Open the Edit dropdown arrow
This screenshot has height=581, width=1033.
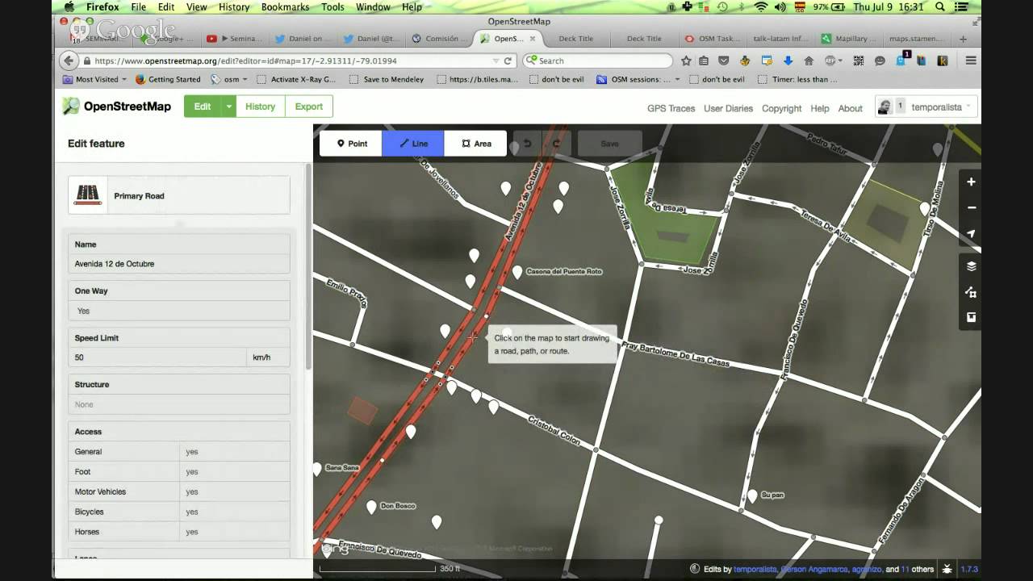[x=228, y=107]
